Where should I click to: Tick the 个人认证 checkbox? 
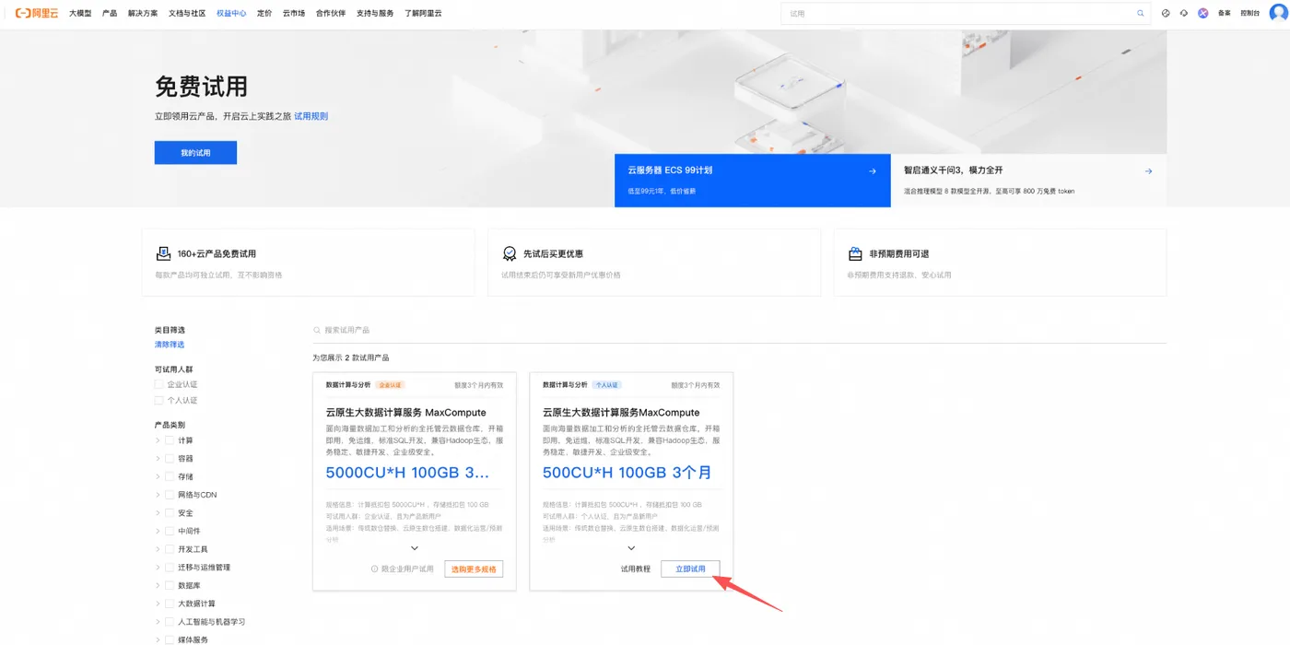click(x=159, y=401)
